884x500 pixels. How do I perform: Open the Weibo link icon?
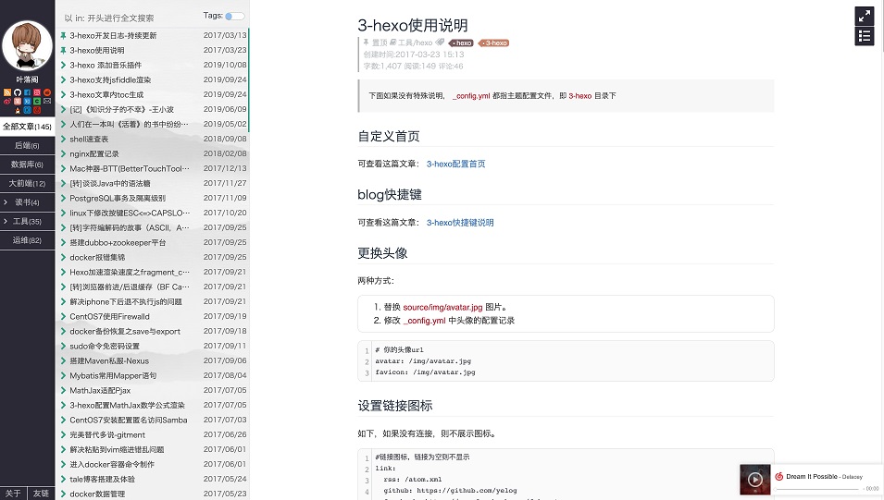(7, 102)
